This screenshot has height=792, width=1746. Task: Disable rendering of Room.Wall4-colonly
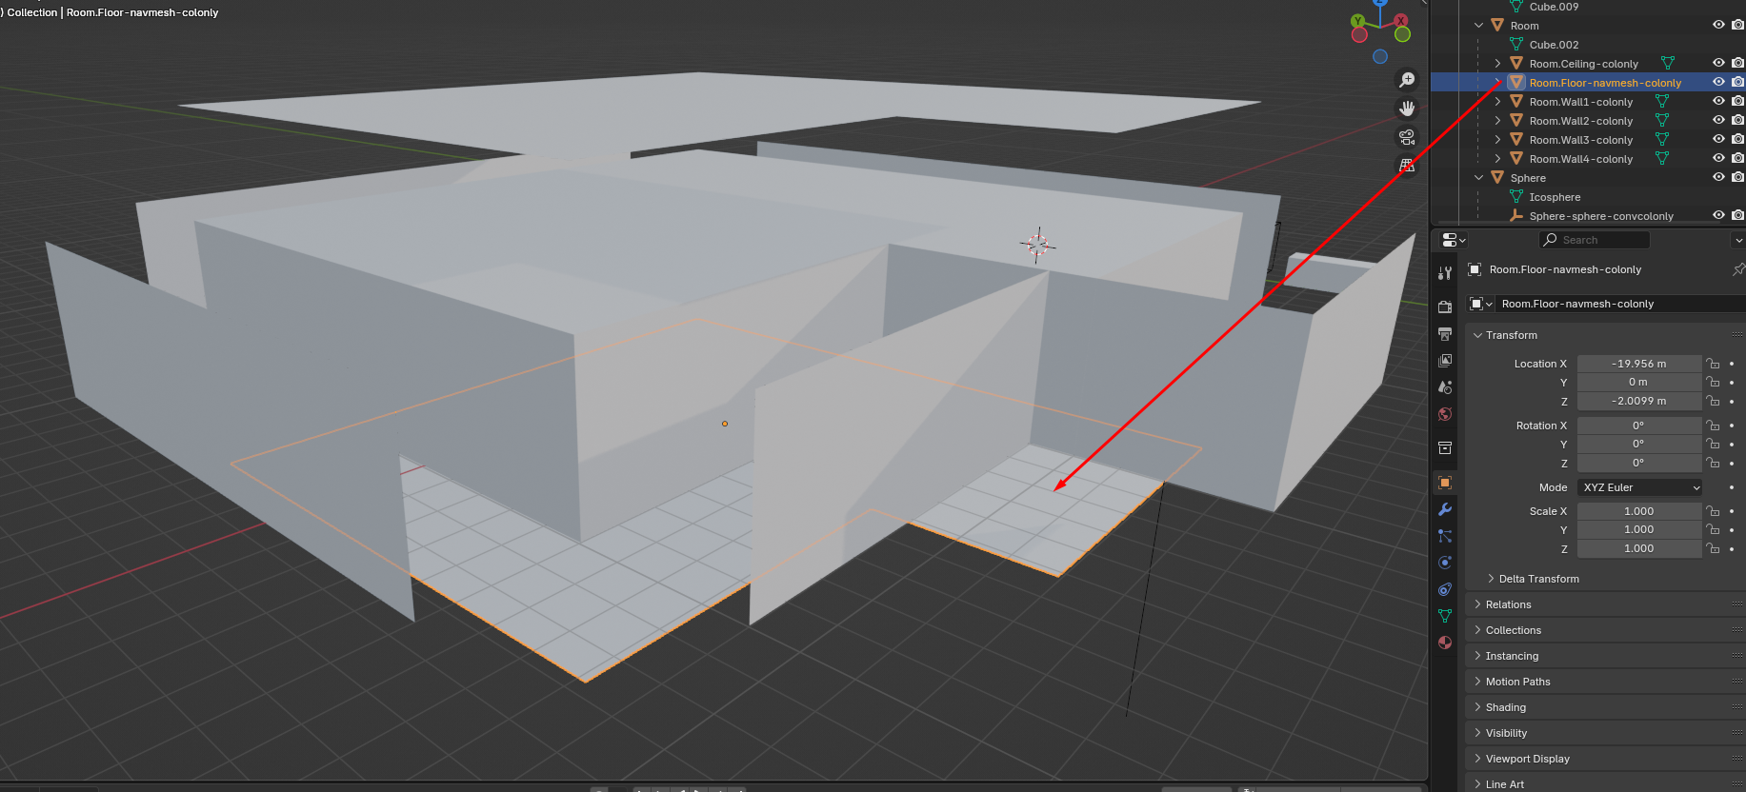tap(1737, 159)
